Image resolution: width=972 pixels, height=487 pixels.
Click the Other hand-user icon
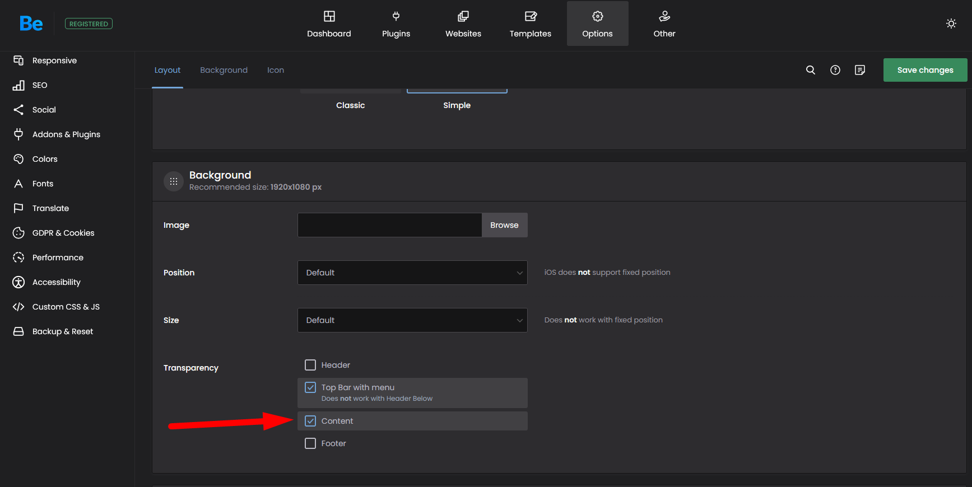pos(664,16)
